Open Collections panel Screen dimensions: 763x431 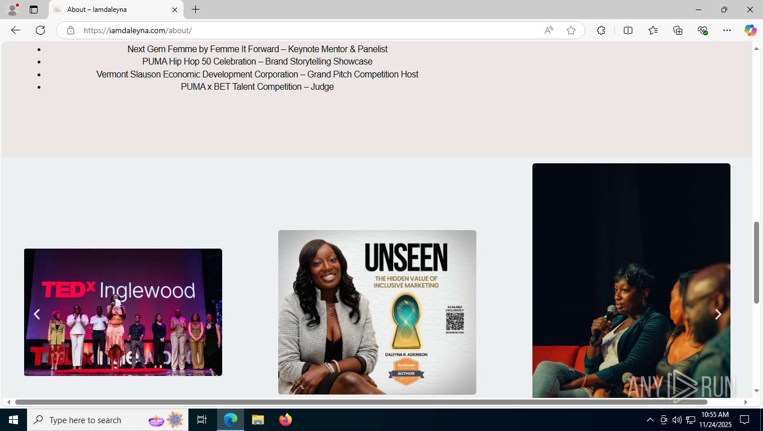tap(678, 30)
